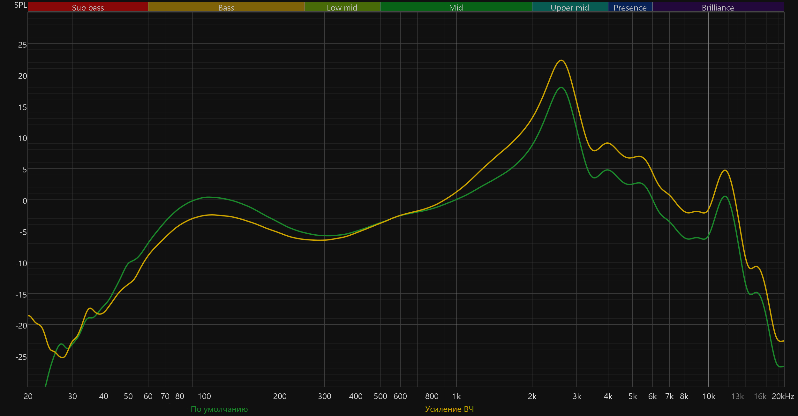This screenshot has height=416, width=798.
Task: Click the Upper mid band label
Action: point(570,7)
